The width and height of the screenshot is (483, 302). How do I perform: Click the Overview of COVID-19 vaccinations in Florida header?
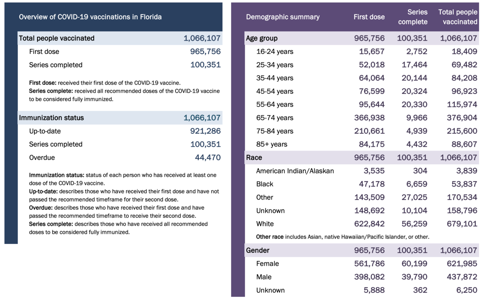(x=90, y=17)
